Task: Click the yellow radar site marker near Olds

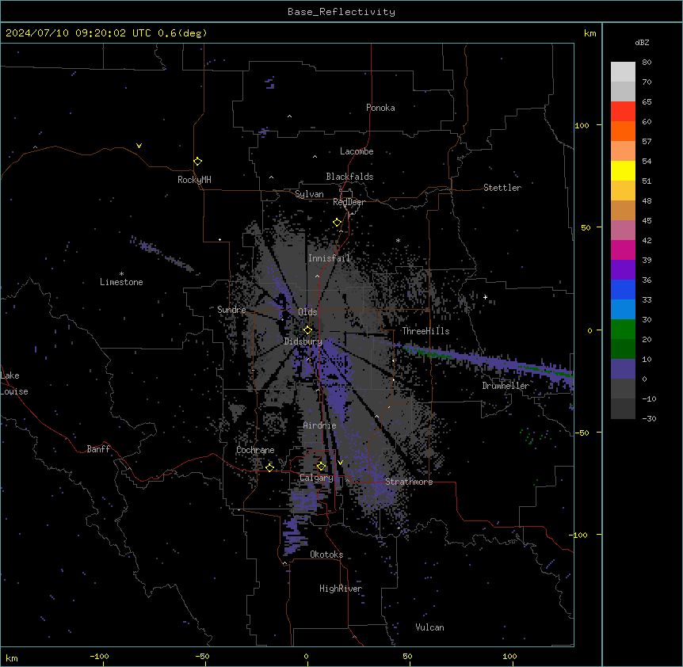Action: (307, 330)
